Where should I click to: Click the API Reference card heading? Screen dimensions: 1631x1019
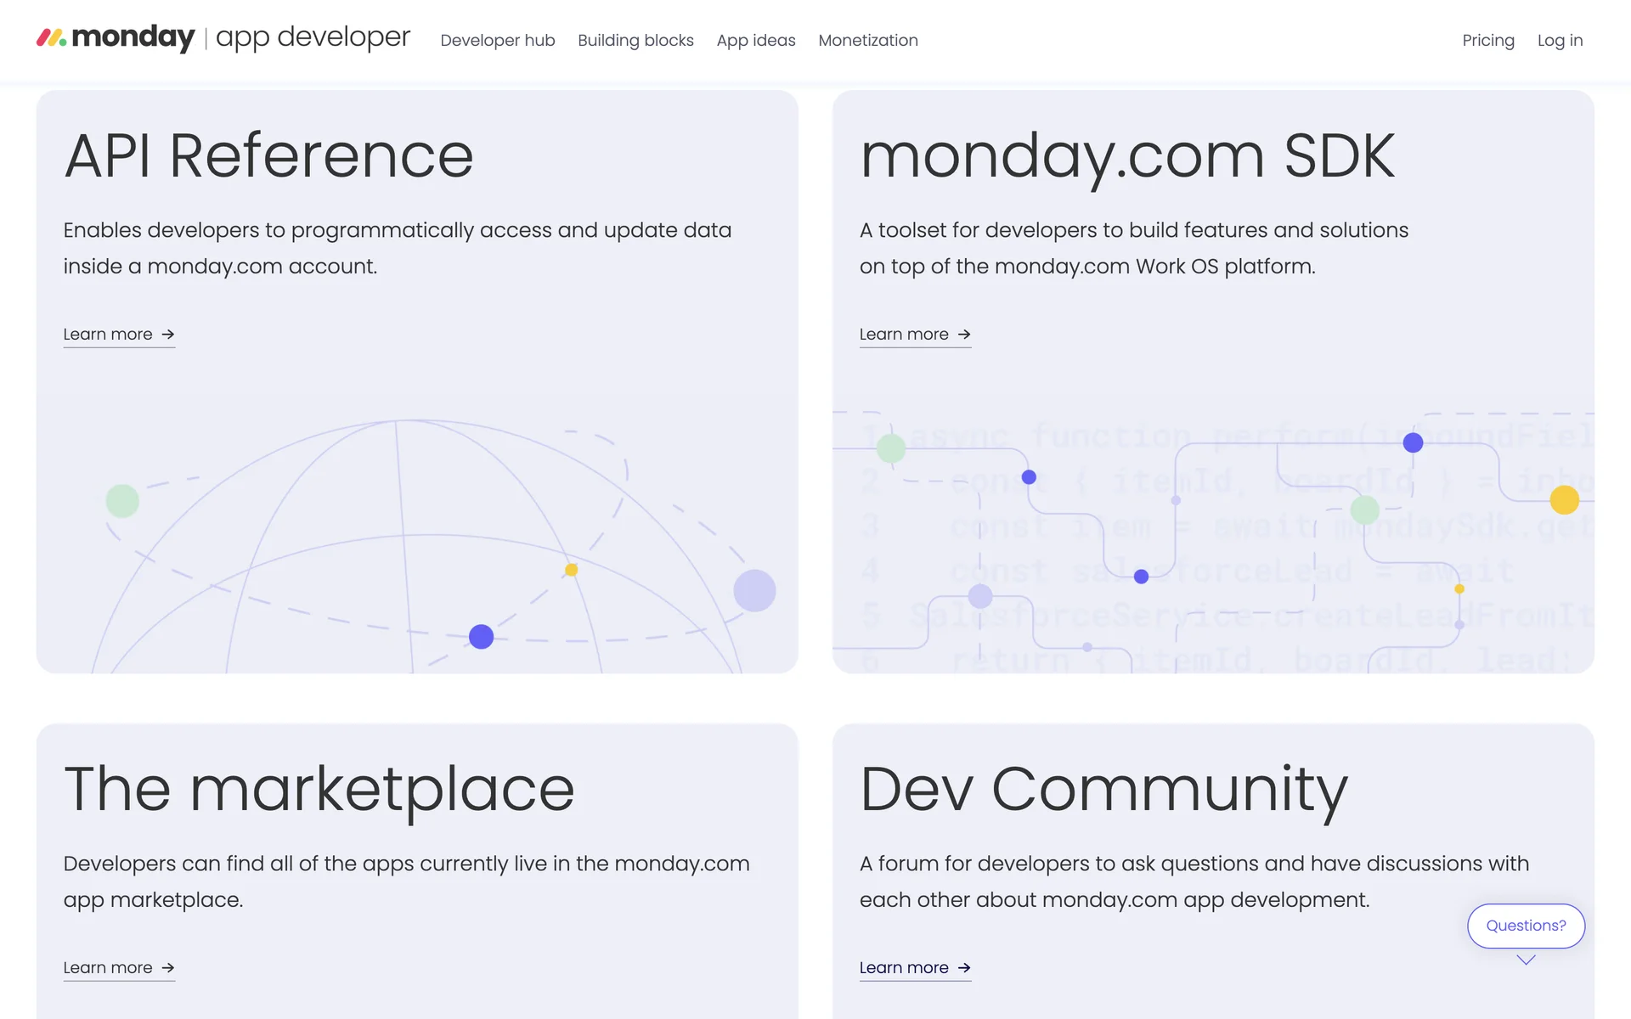[268, 156]
